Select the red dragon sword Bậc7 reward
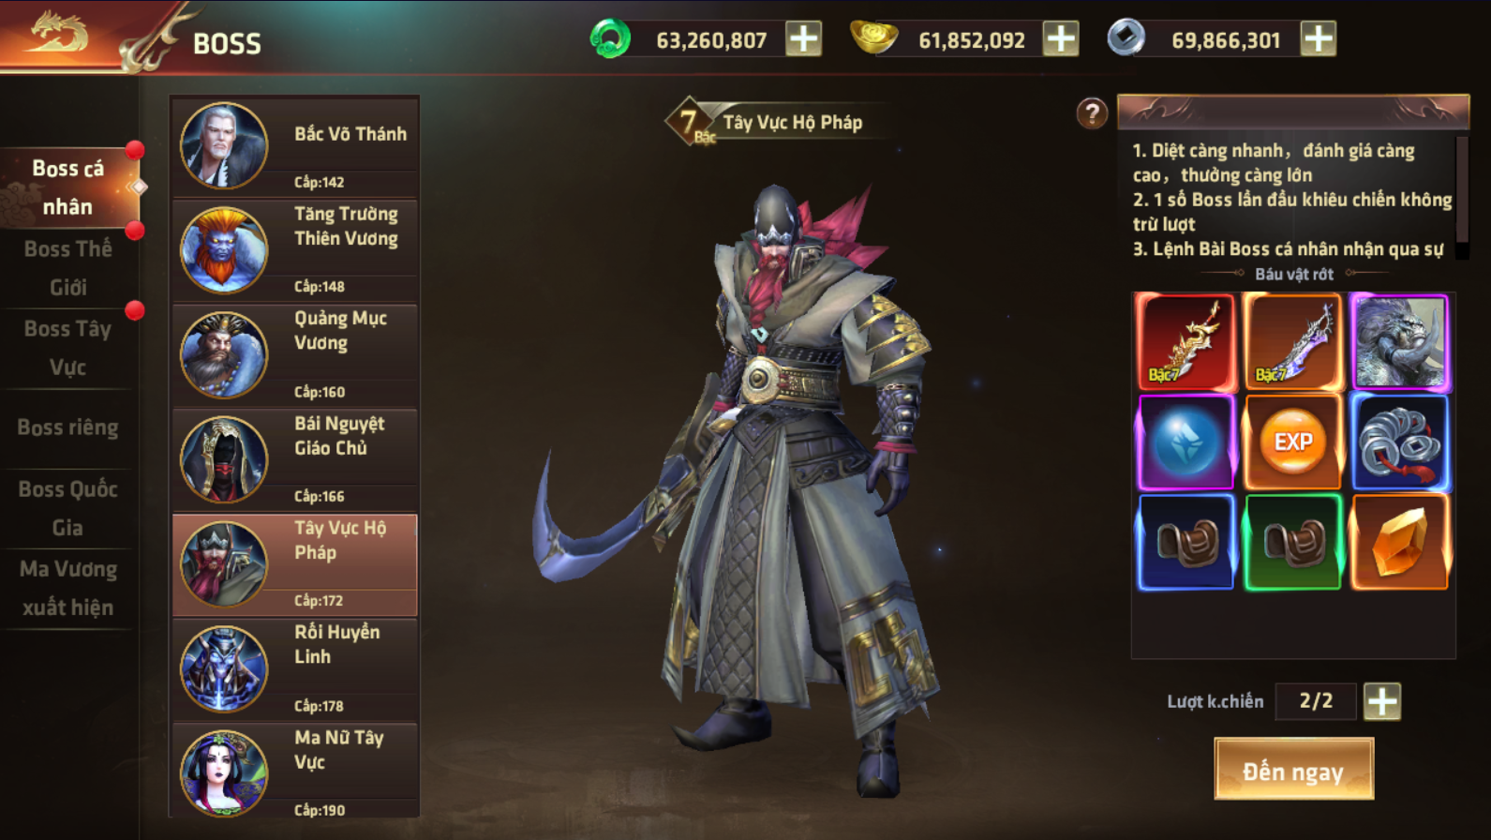Image resolution: width=1491 pixels, height=840 pixels. (1185, 341)
